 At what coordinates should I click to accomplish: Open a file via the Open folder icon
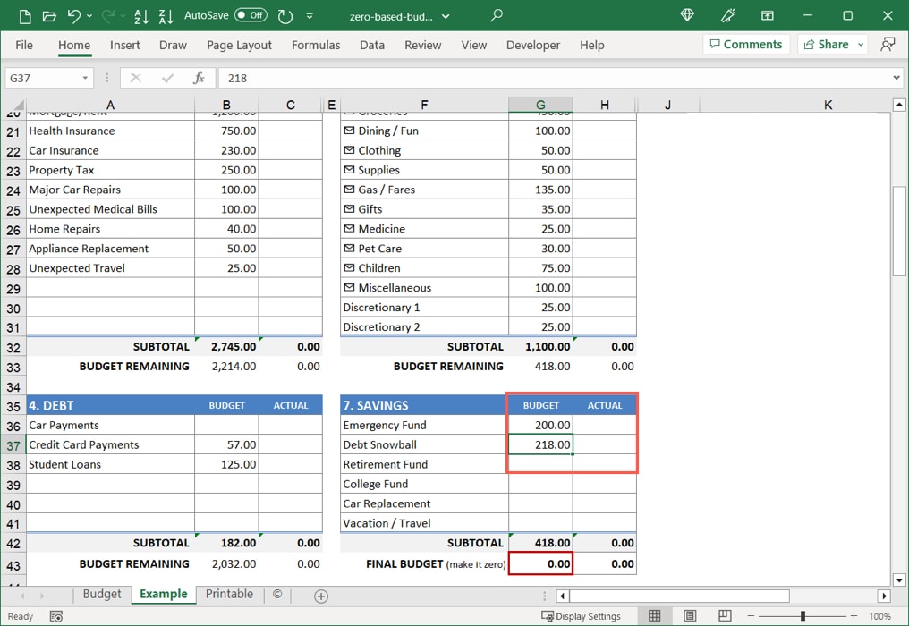(50, 14)
